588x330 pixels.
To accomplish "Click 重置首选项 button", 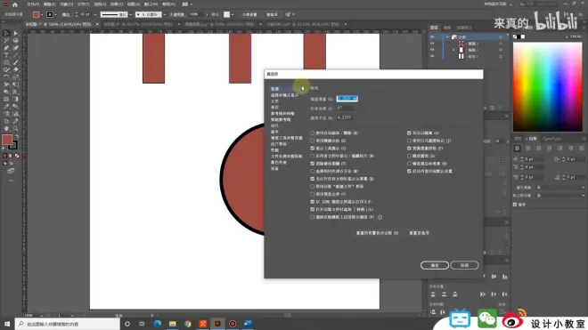I will click(x=419, y=233).
